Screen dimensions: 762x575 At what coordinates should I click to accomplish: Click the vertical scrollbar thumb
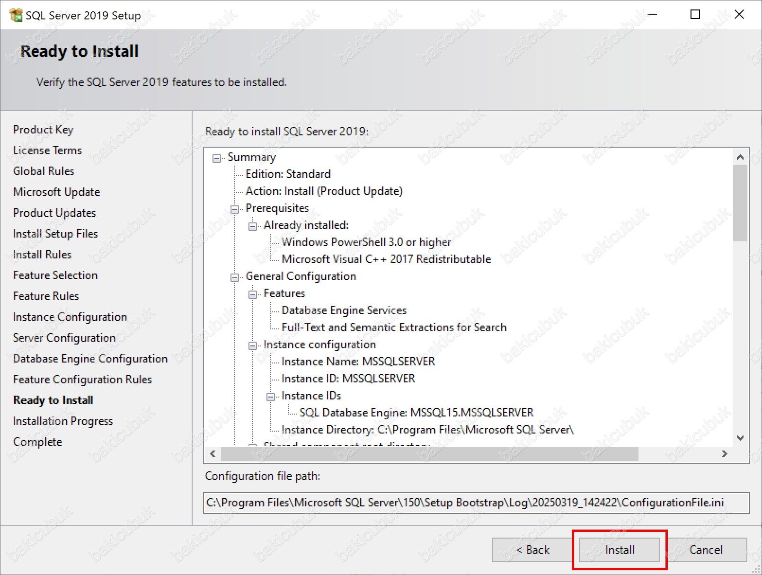(x=740, y=203)
